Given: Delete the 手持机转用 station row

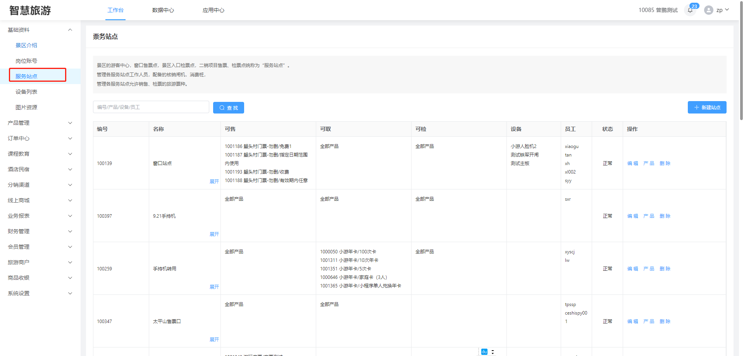Looking at the screenshot, I should point(665,269).
